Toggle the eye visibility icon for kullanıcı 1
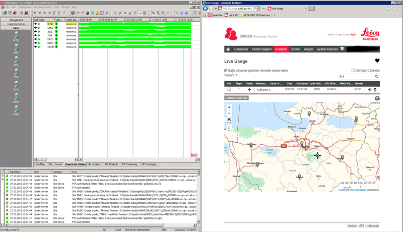The width and height of the screenshot is (403, 232). point(370,89)
